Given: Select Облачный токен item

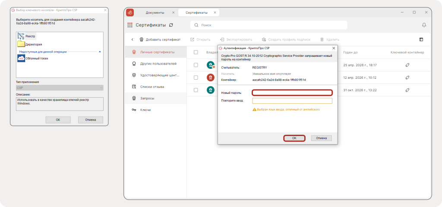Looking at the screenshot, I should pos(33,59).
